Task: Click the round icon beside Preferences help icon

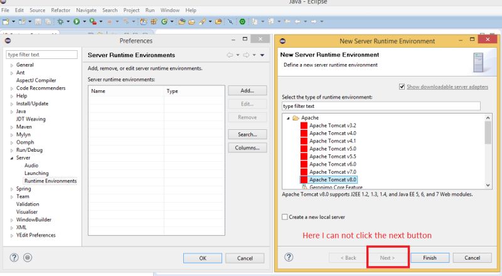Action: pyautogui.click(x=28, y=257)
